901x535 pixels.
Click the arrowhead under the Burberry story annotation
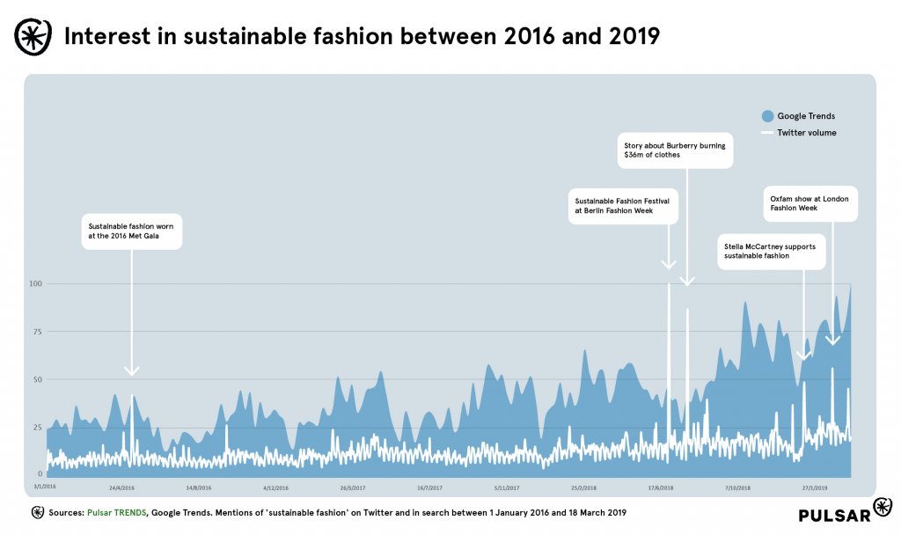click(688, 281)
